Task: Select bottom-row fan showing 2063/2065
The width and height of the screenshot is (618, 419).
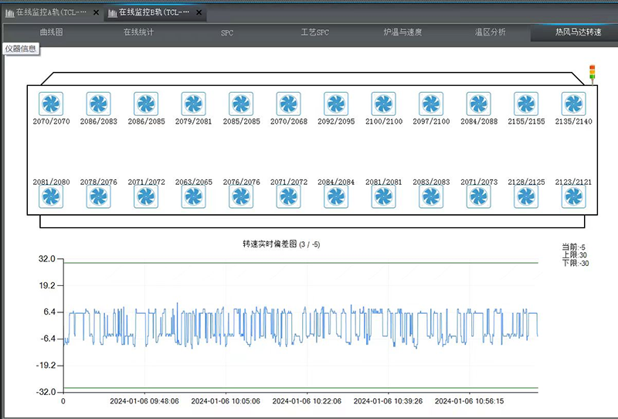Action: 193,196
